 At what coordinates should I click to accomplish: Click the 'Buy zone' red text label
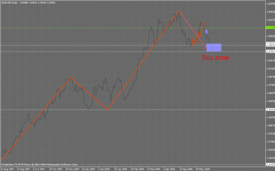216,58
